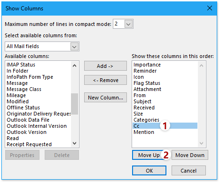Click the disabled Properties button
Image resolution: width=220 pixels, height=182 pixels.
coord(22,155)
